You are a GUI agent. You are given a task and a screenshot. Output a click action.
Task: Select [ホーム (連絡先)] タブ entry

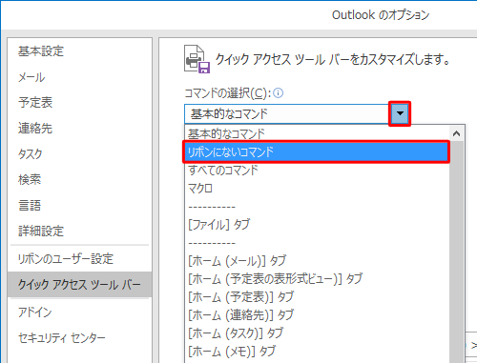click(x=317, y=315)
